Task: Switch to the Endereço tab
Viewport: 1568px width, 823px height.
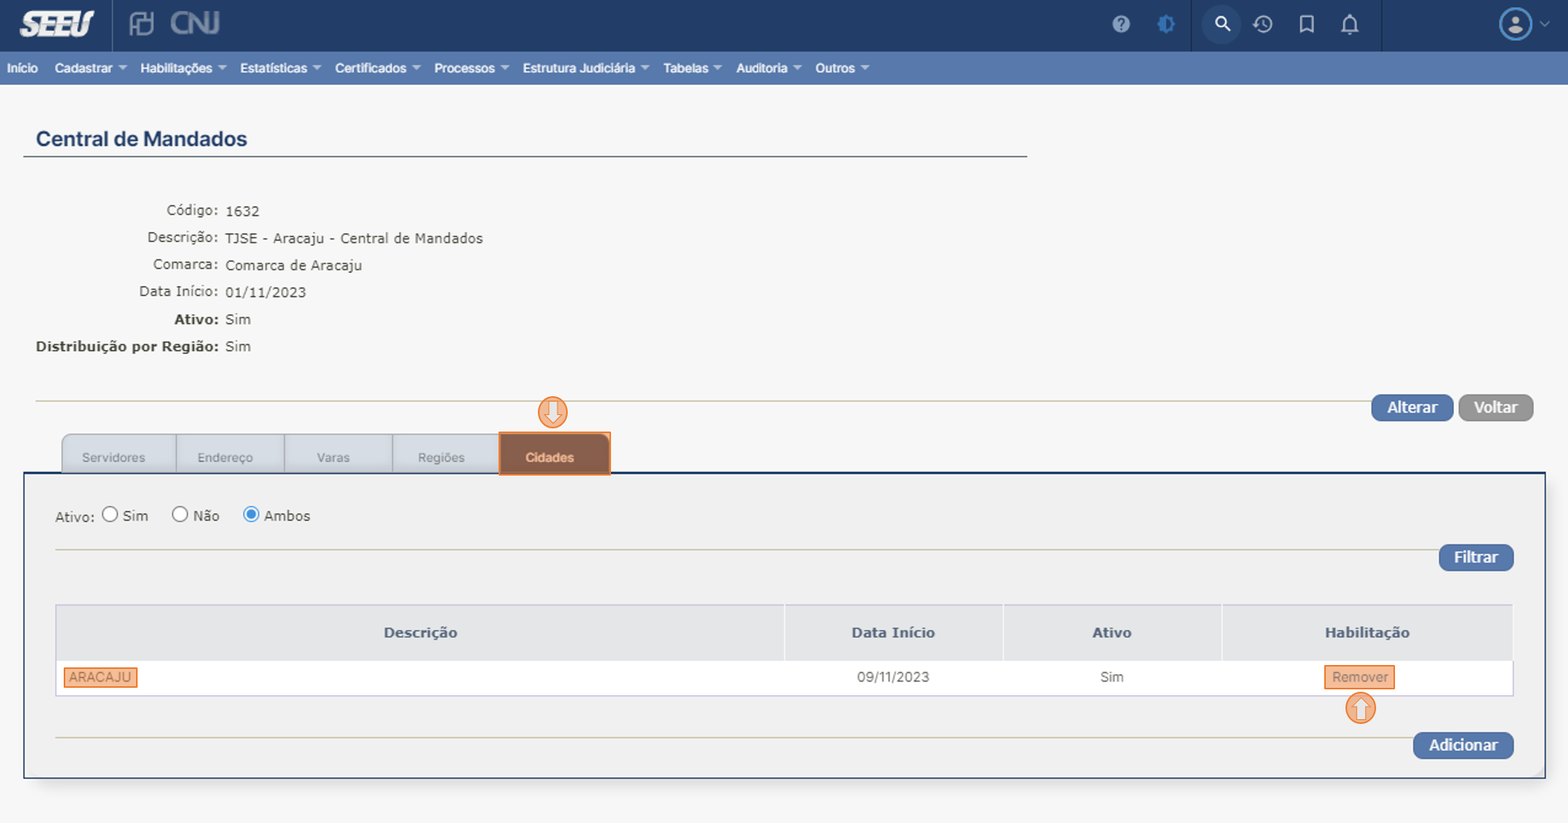Action: [x=230, y=454]
